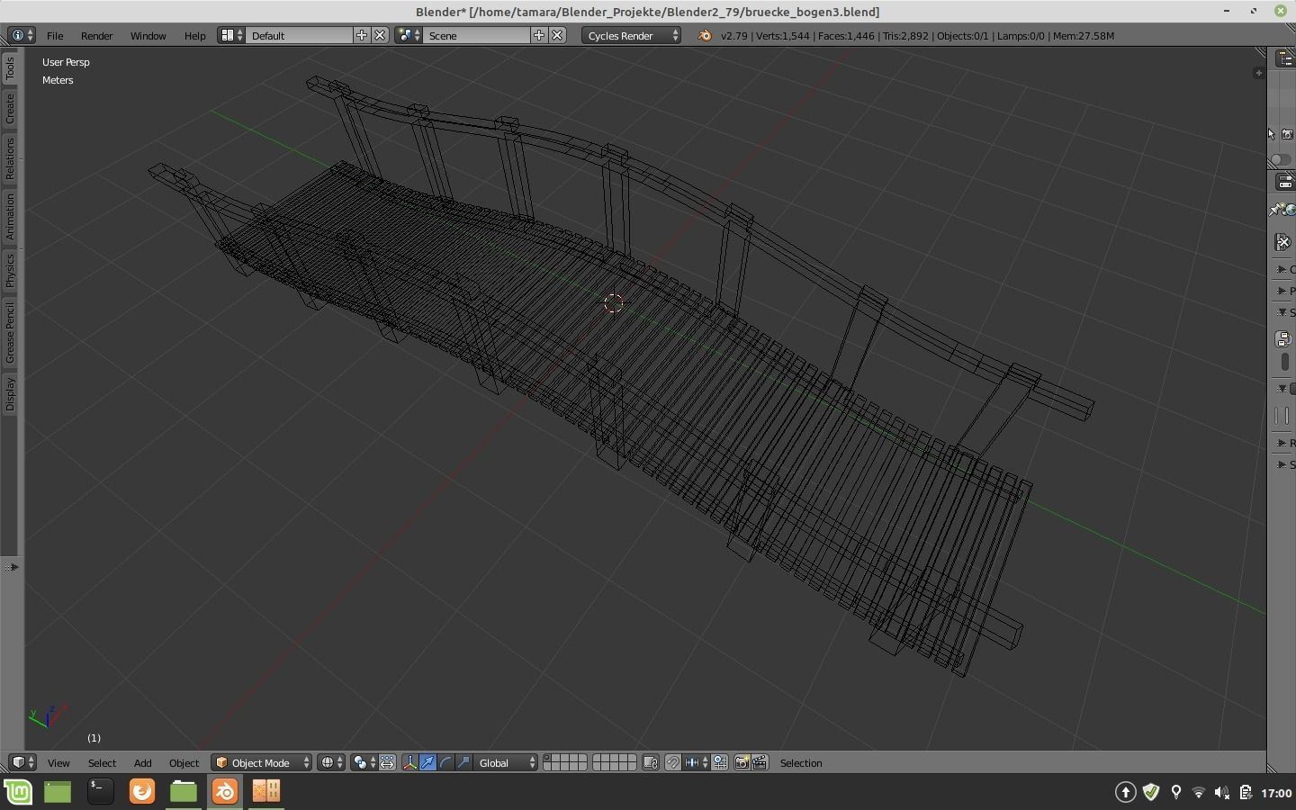Open the scene browser icon
Viewport: 1296px width, 810px height.
[x=409, y=35]
